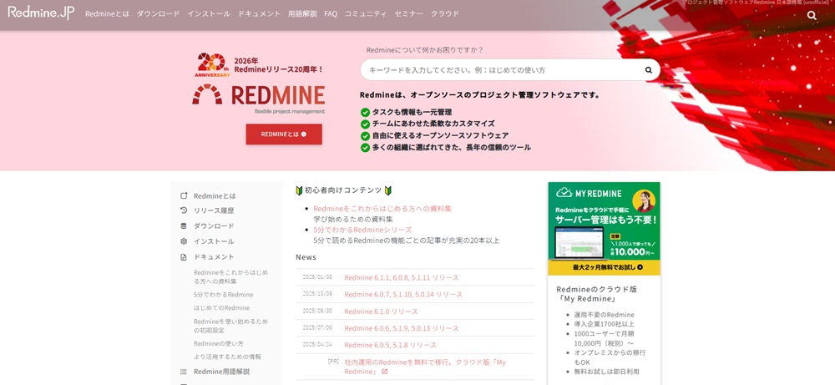This screenshot has height=385, width=835.
Task: Open sidebar sub-item Redmineの使い方
Action: pyautogui.click(x=218, y=343)
